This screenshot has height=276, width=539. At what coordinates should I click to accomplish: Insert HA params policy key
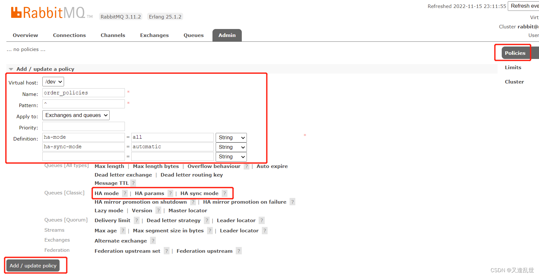pyautogui.click(x=149, y=193)
